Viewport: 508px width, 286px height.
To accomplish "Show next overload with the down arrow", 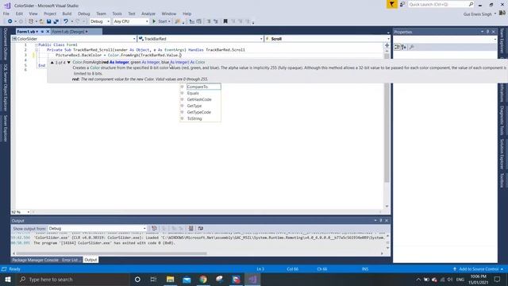I will 69,62.
